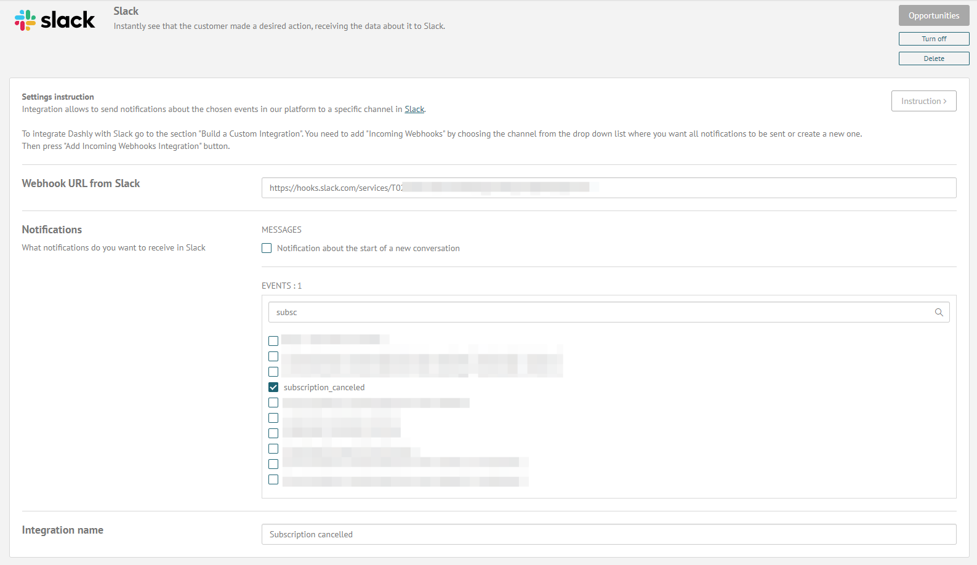977x565 pixels.
Task: Click the Opportunities button
Action: (934, 15)
